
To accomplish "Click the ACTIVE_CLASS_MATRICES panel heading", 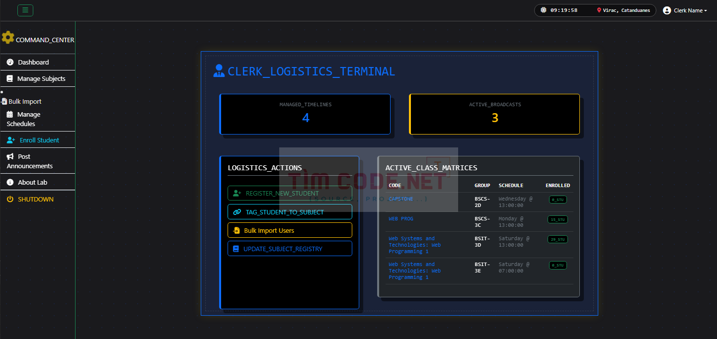I will (431, 168).
